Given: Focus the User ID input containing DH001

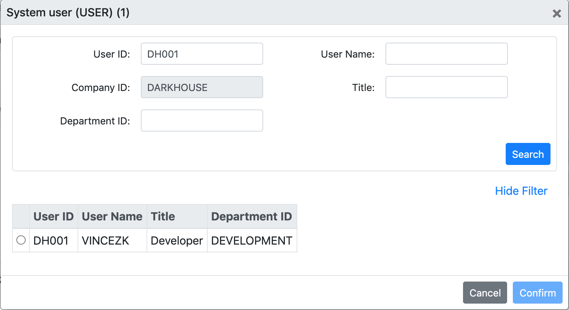Looking at the screenshot, I should pos(202,54).
